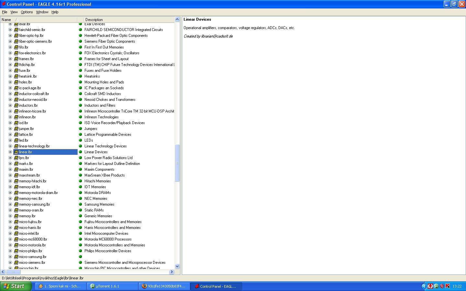This screenshot has width=466, height=291.
Task: Expand the memory-sram.lbr node
Action: 10,210
